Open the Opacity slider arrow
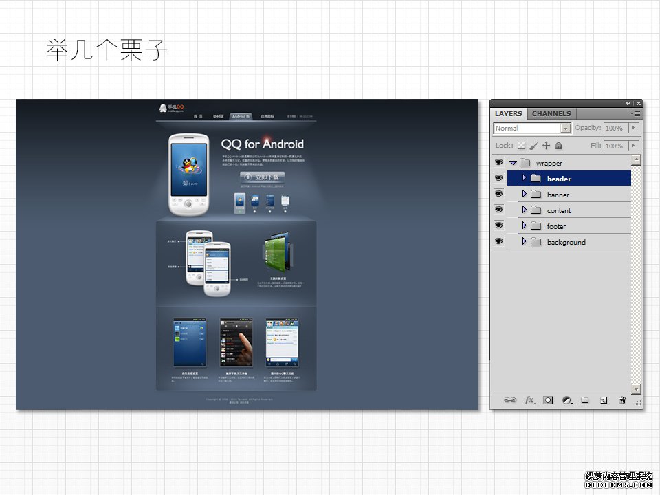The width and height of the screenshot is (660, 495). (x=634, y=128)
